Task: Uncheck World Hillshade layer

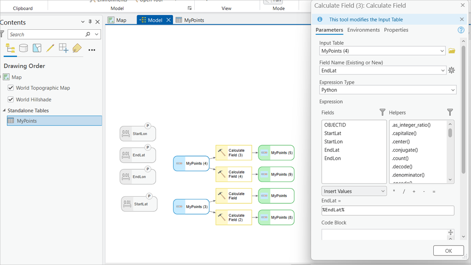Action: point(10,99)
